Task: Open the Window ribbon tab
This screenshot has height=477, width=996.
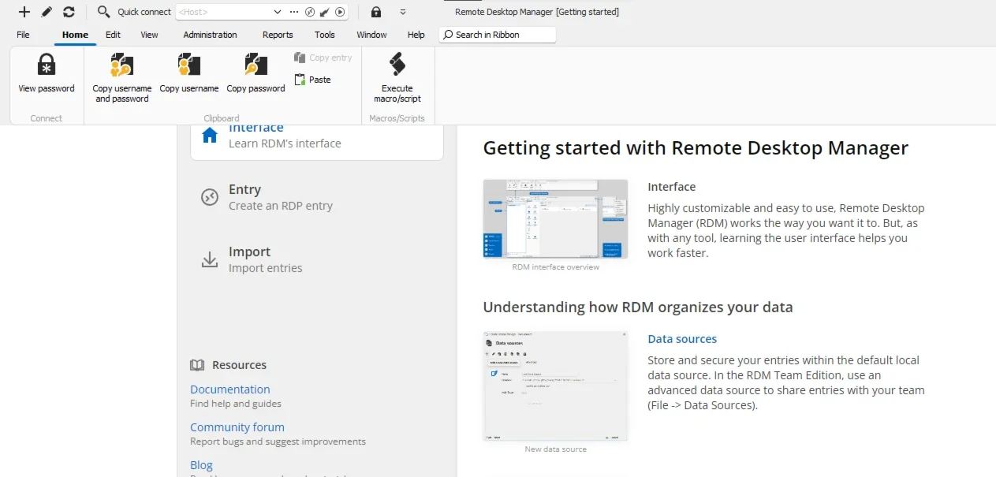Action: tap(371, 35)
